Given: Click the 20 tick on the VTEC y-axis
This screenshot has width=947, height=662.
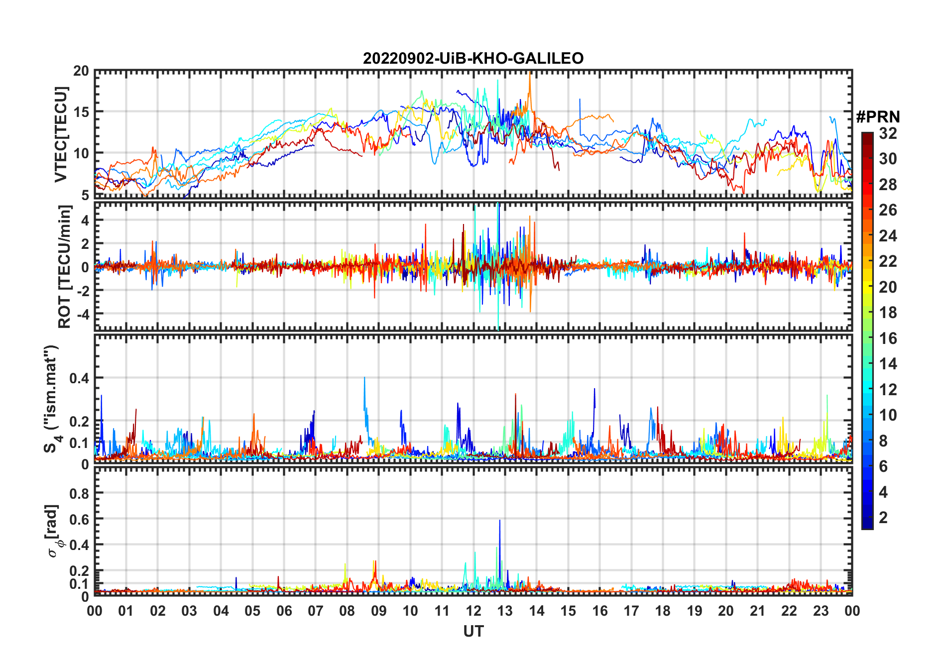Looking at the screenshot, I should pos(81,71).
